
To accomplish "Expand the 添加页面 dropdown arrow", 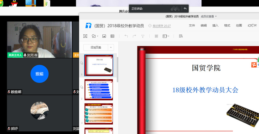I will [111, 47].
